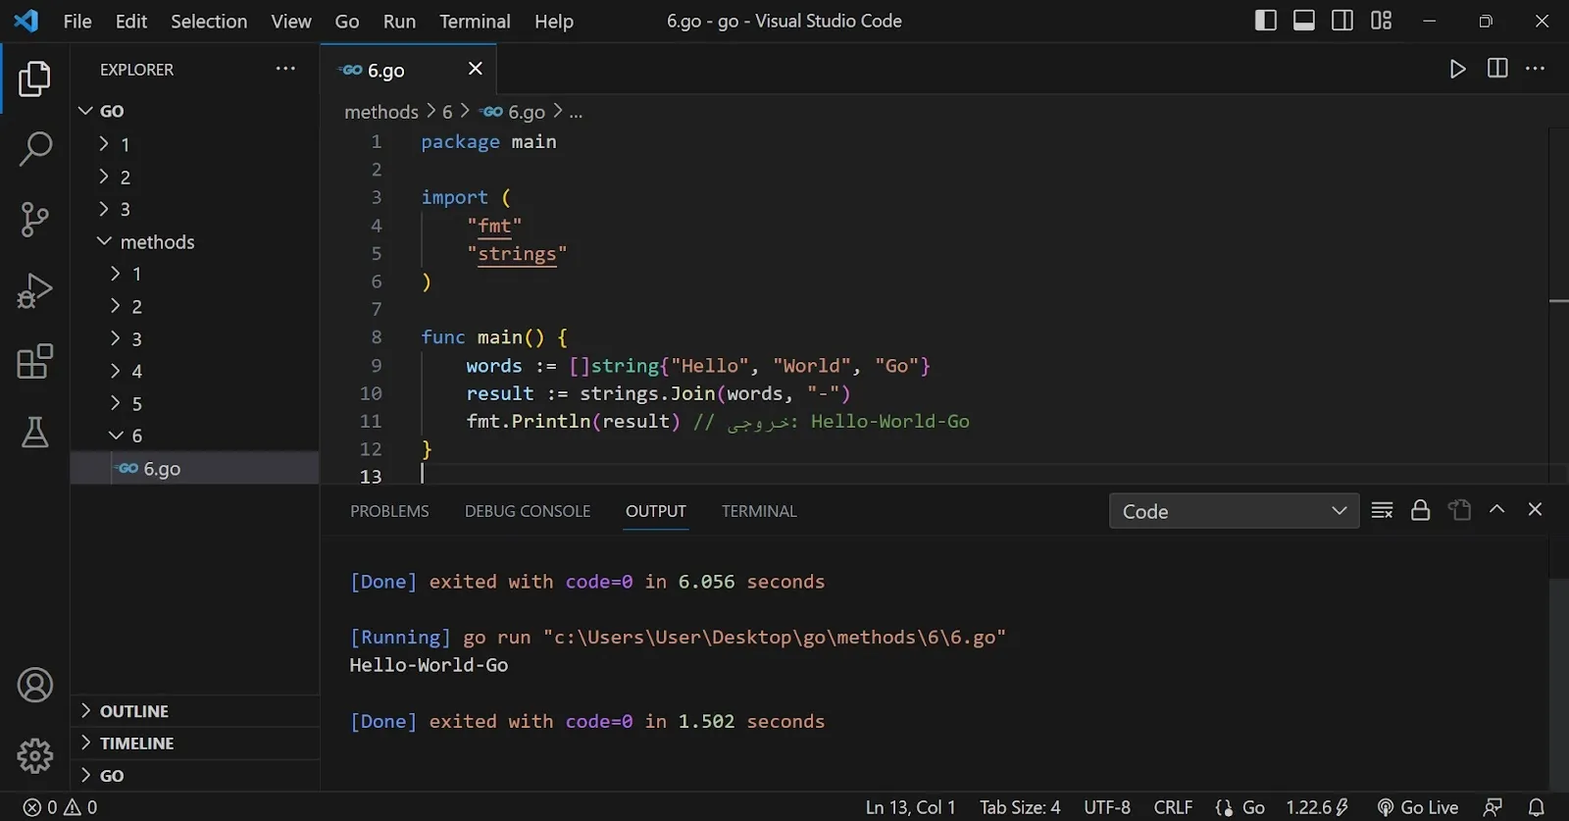Open the View menu

(x=291, y=22)
